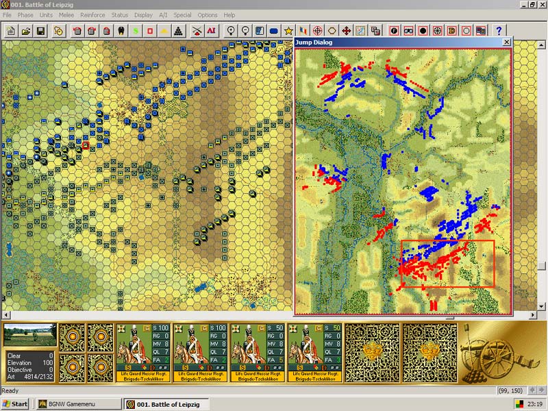Click the red viewport rectangle in Jump Dialog
548x411 pixels.
tap(448, 264)
